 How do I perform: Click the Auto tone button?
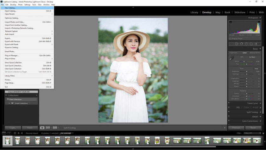click(x=256, y=68)
